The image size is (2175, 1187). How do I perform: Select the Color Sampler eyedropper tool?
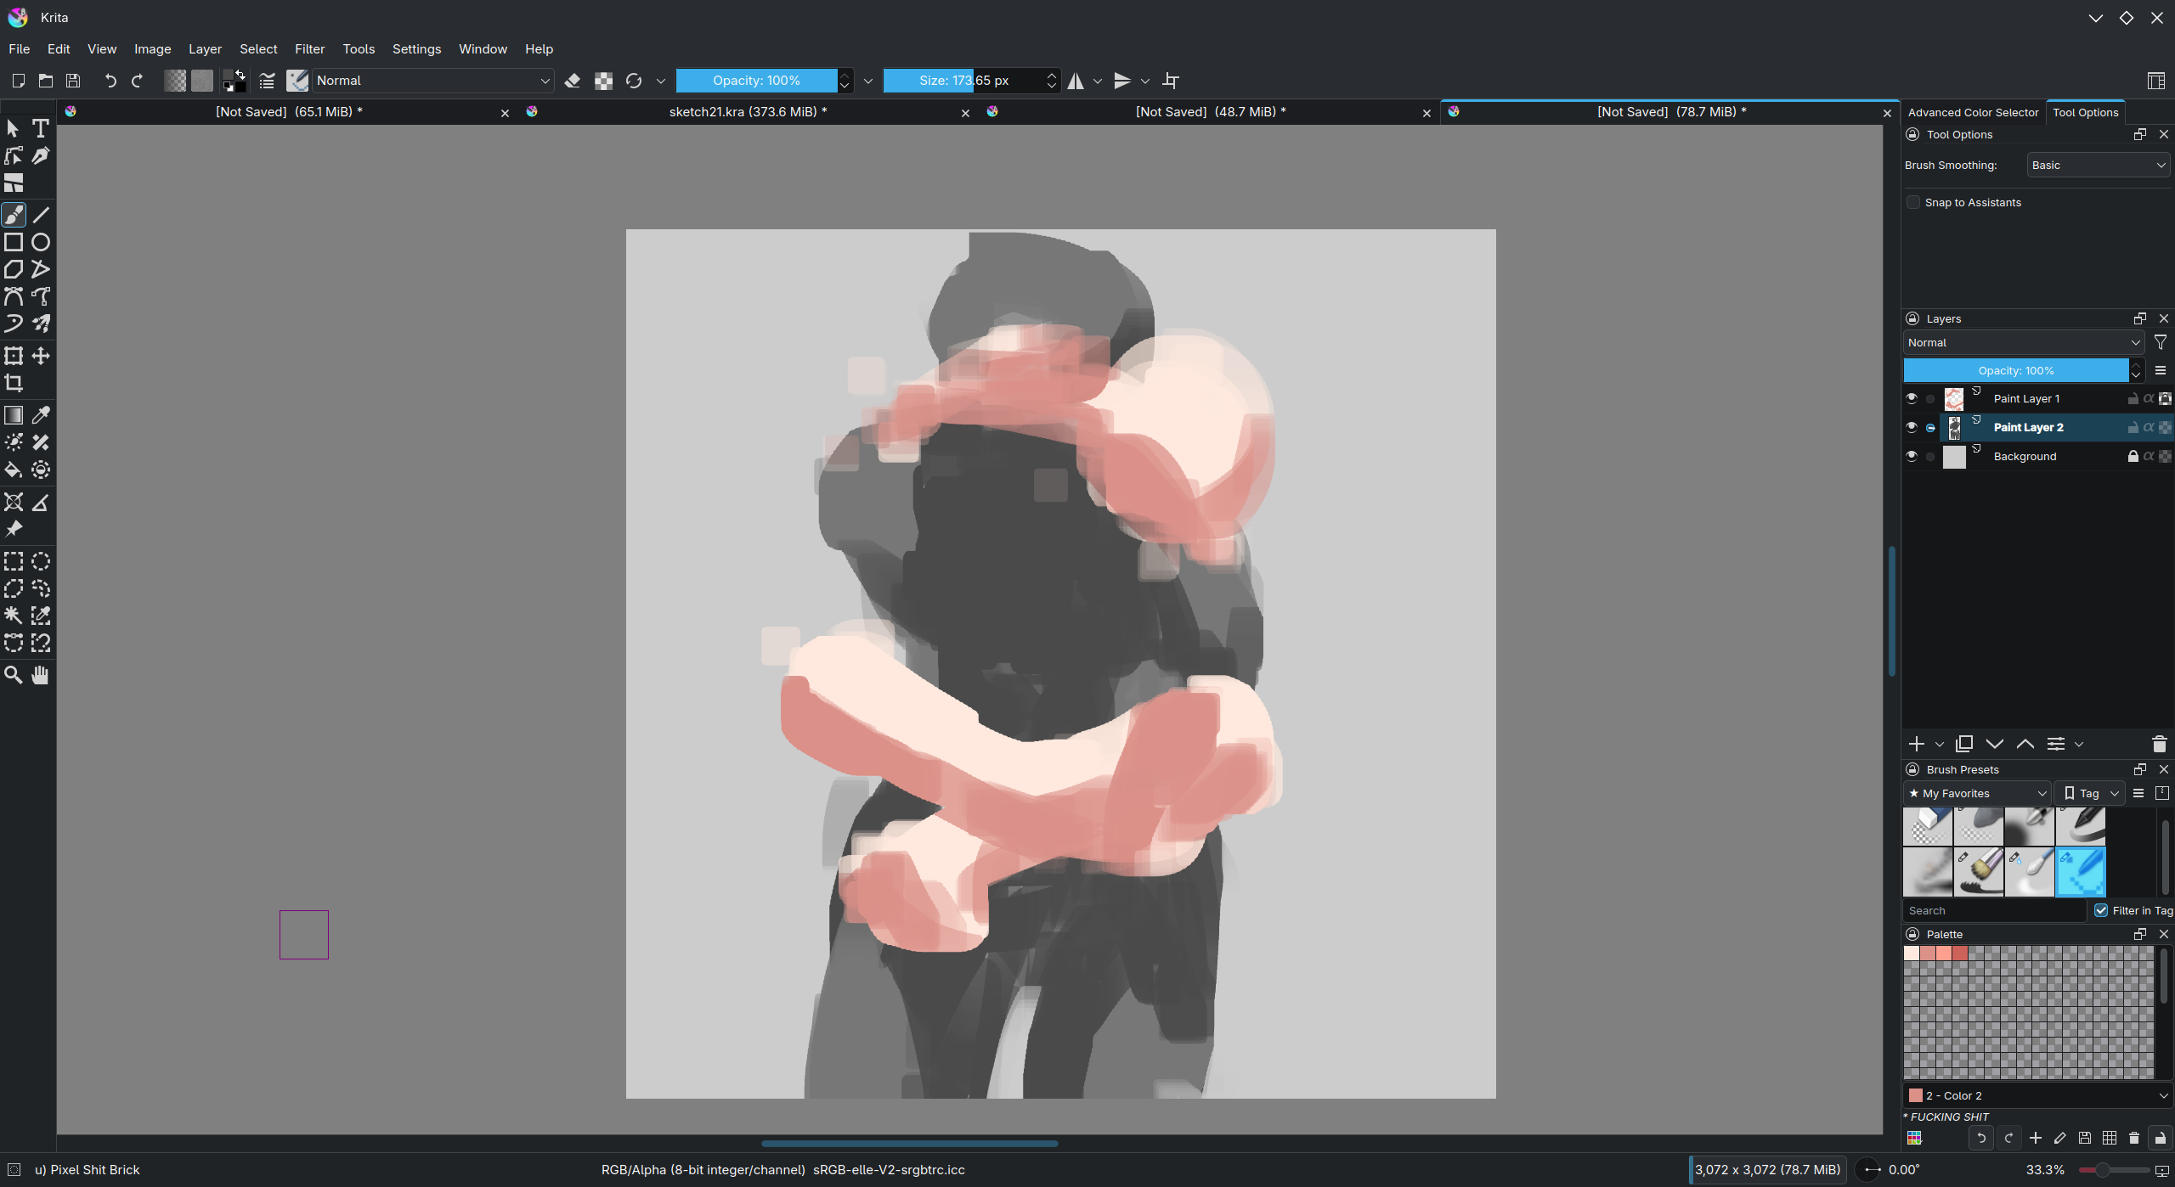tap(40, 415)
